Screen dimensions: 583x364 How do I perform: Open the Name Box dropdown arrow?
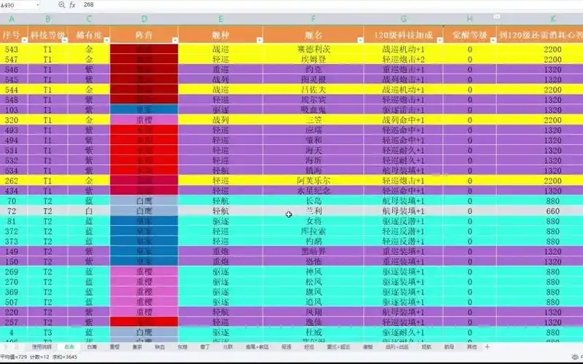pyautogui.click(x=38, y=5)
